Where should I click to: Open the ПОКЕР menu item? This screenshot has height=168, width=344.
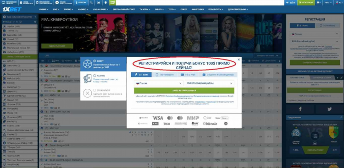coord(184,10)
